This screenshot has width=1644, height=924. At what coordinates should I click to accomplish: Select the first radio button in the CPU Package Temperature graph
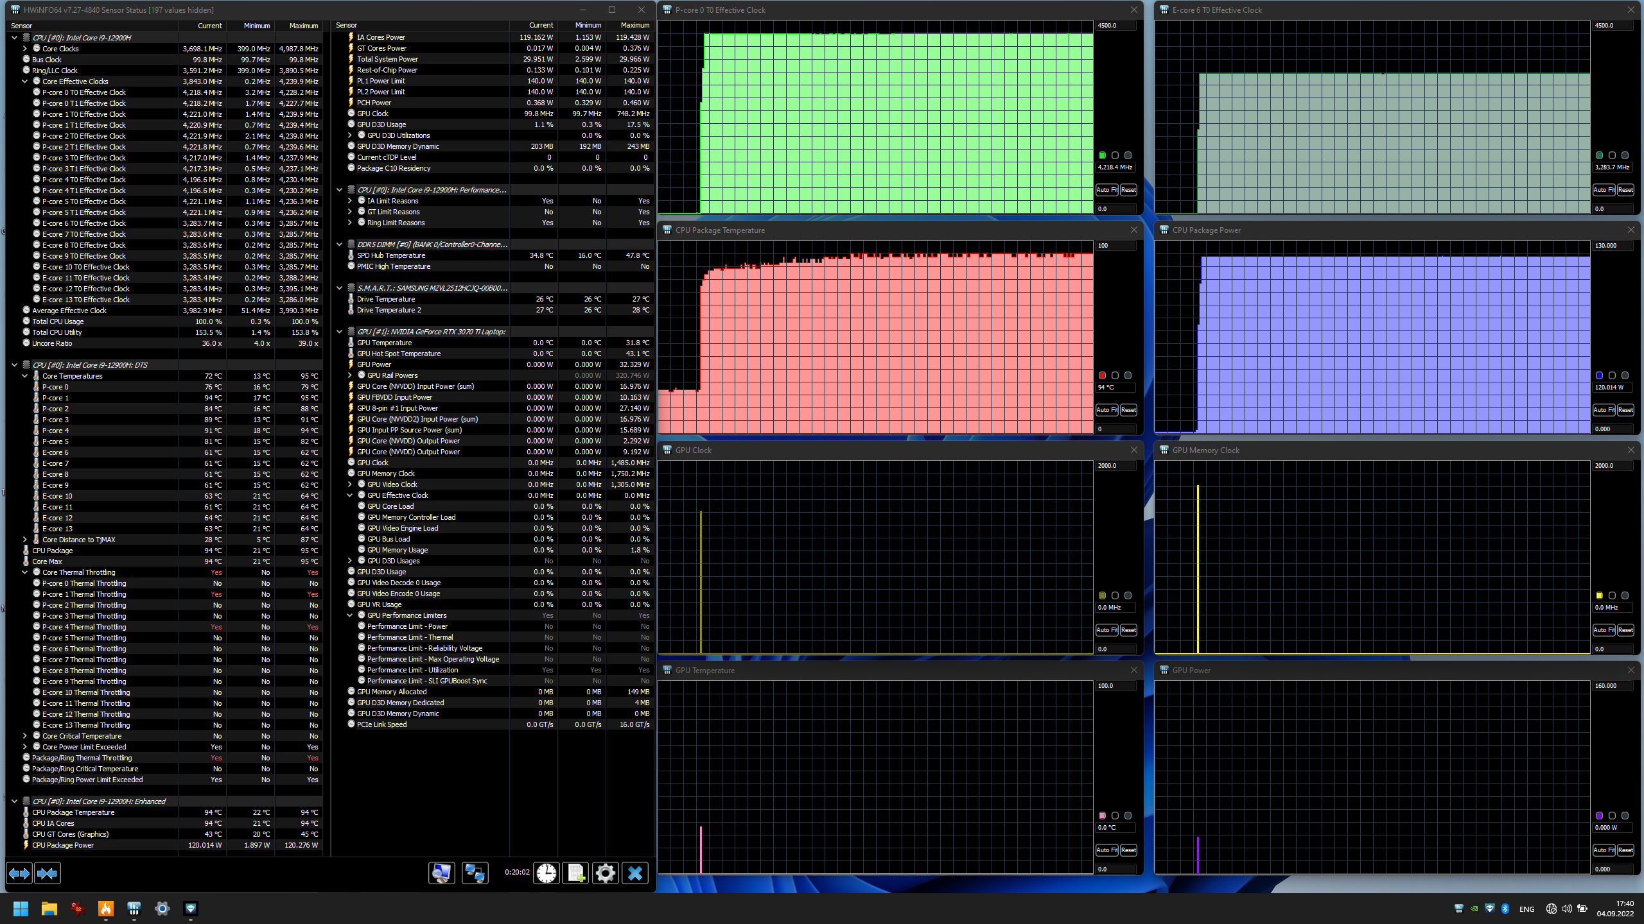coord(1102,375)
